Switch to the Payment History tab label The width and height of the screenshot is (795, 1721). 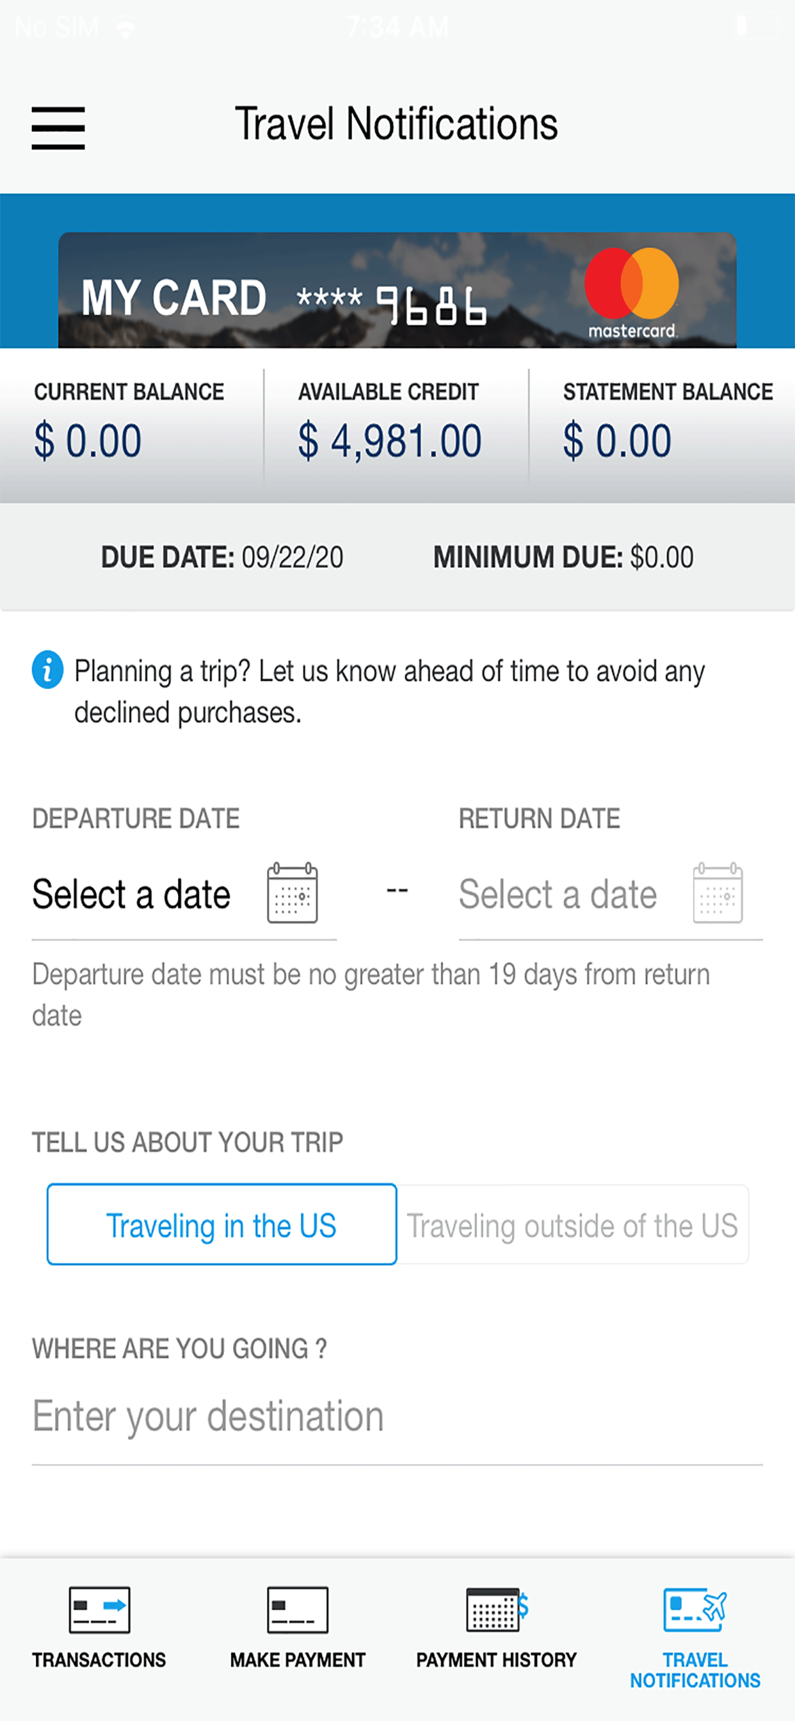(x=496, y=1660)
